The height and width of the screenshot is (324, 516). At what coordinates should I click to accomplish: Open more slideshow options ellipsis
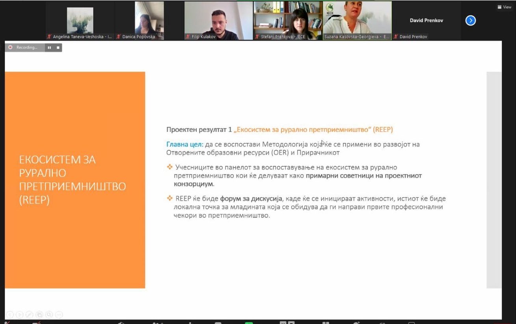[x=59, y=315]
